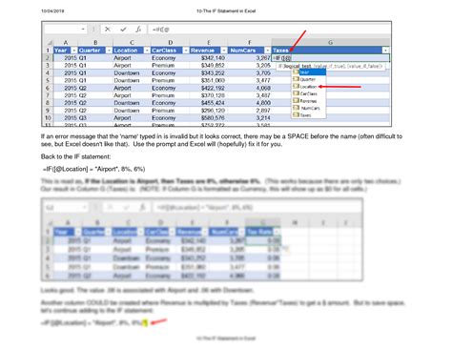Click the formula text =IF([@Location] = "Airport", 8%, 6%)
This screenshot has width=452, height=349.
point(93,169)
